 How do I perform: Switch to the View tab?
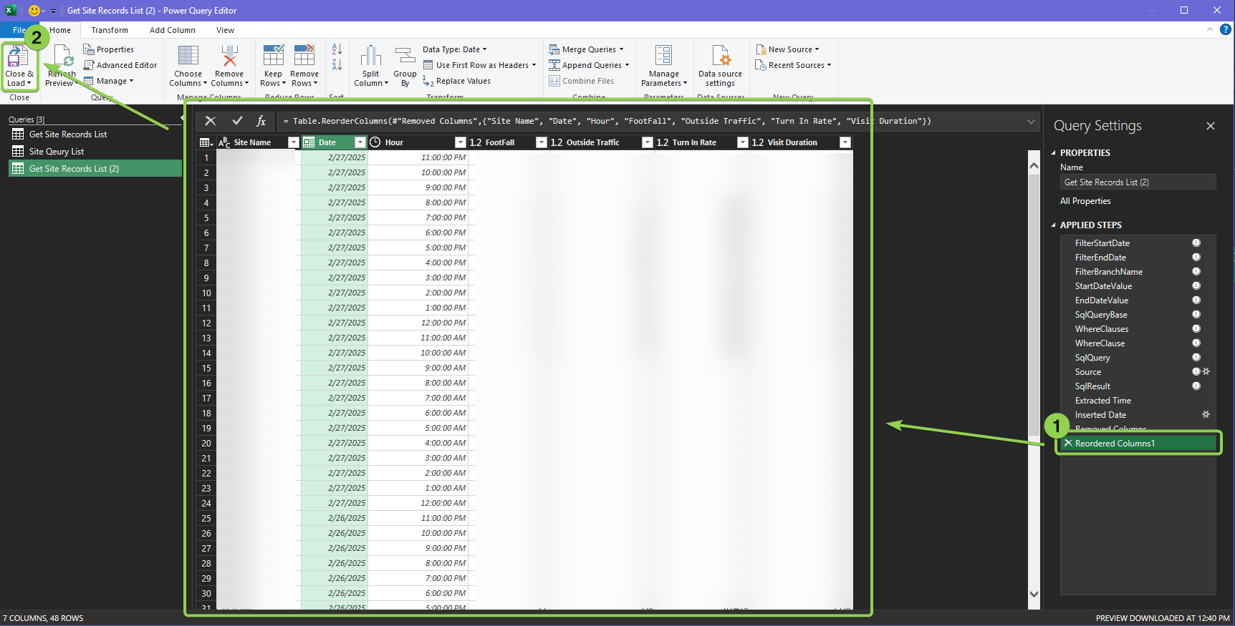click(x=226, y=30)
